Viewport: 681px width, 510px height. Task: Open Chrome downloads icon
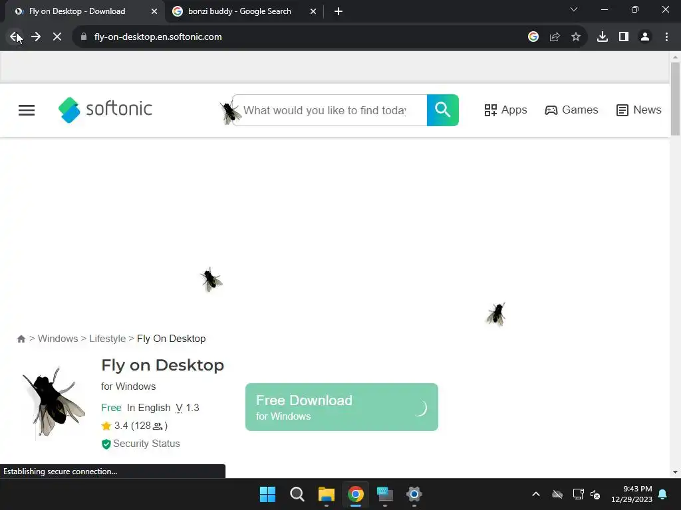tap(603, 37)
